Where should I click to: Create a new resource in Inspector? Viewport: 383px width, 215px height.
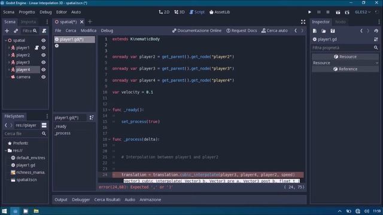pyautogui.click(x=315, y=31)
